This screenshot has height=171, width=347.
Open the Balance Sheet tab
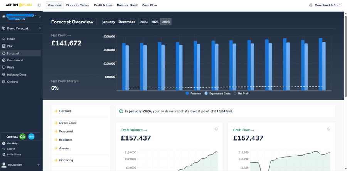click(x=127, y=5)
